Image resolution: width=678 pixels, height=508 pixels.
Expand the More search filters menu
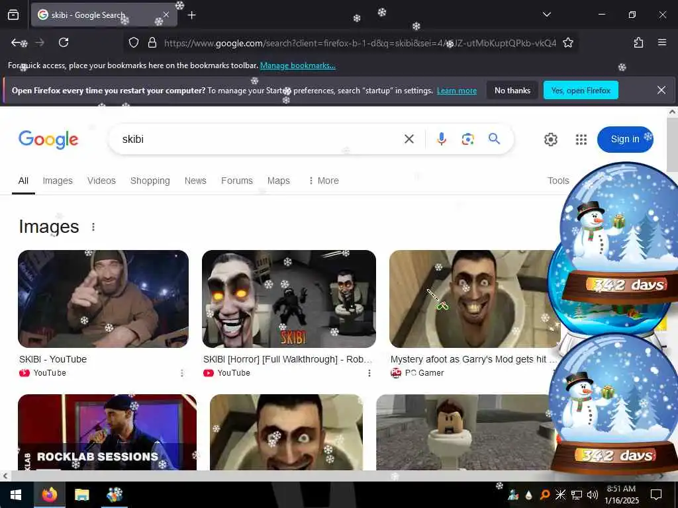coord(323,181)
